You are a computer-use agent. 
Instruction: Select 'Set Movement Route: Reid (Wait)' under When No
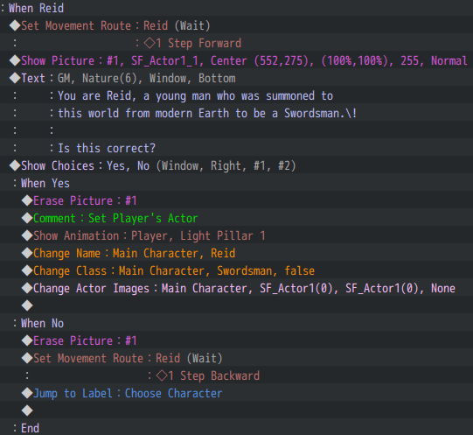236,358
